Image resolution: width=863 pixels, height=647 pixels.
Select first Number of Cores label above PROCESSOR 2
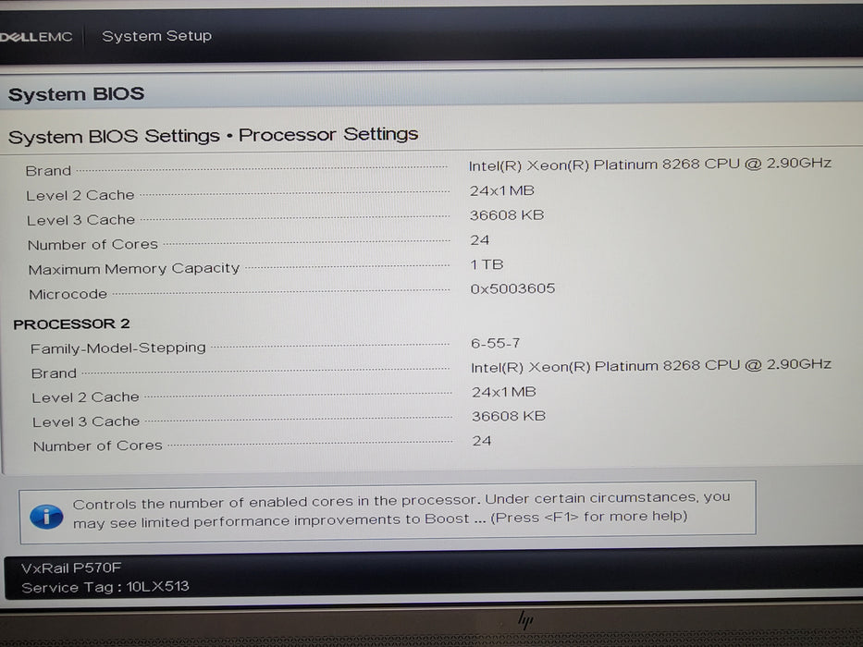pyautogui.click(x=93, y=244)
